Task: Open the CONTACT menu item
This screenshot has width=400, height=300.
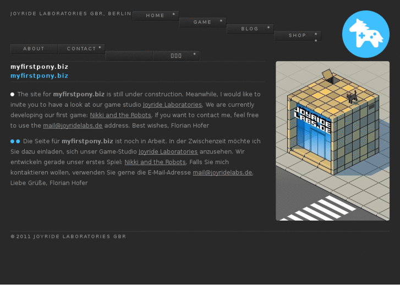Action: click(81, 49)
